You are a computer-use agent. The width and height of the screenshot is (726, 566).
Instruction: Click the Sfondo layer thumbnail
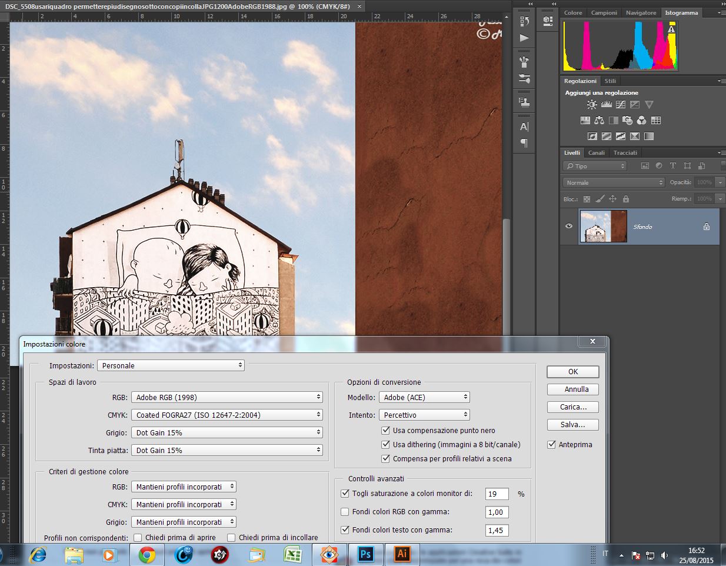(x=603, y=226)
